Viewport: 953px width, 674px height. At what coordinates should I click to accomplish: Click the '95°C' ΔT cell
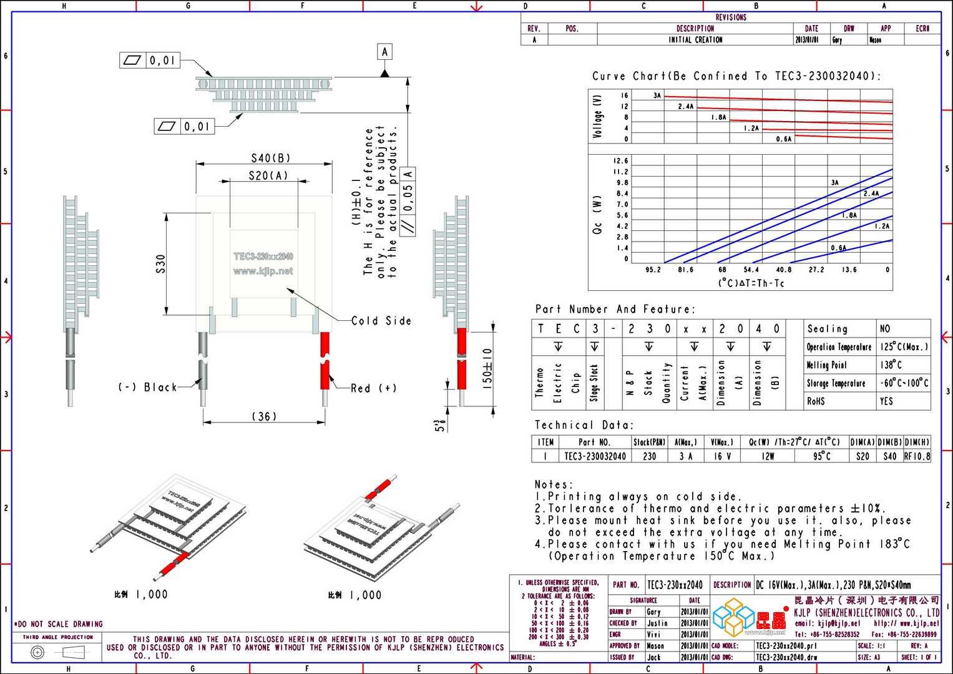point(822,456)
